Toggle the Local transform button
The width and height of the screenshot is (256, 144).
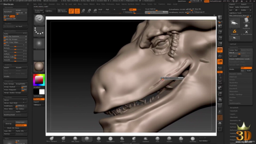220,62
